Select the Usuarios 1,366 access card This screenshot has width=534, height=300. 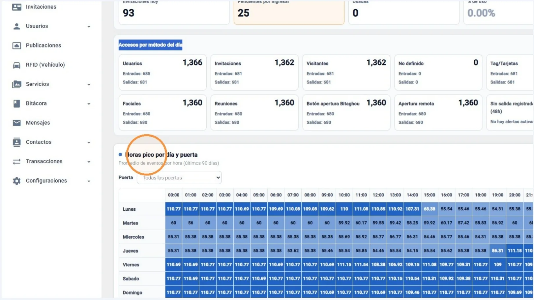point(163,73)
